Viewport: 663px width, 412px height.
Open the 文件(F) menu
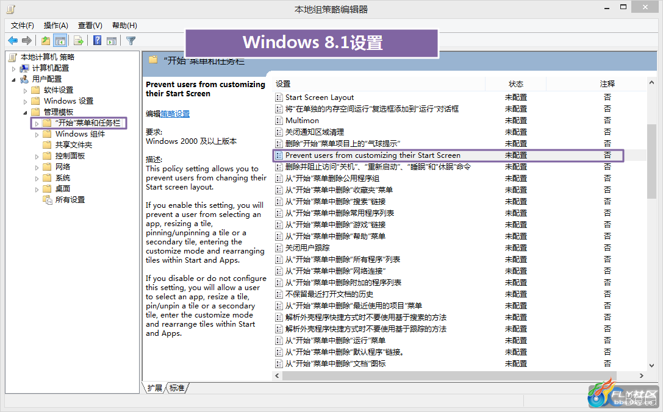coord(23,26)
